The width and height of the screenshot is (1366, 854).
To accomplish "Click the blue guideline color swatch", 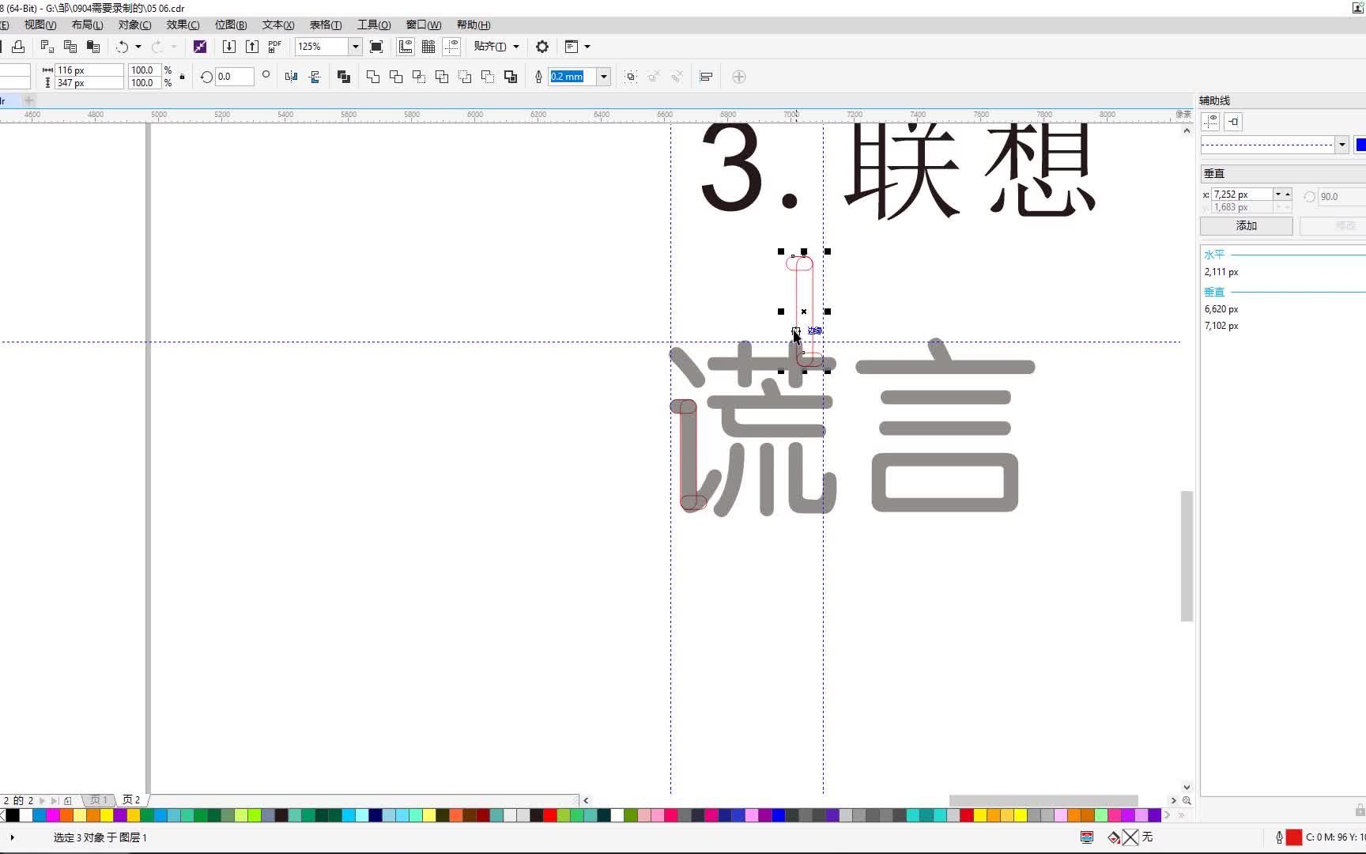I will [x=1360, y=145].
